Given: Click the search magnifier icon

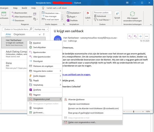Looking at the screenshot, I should point(31,29).
